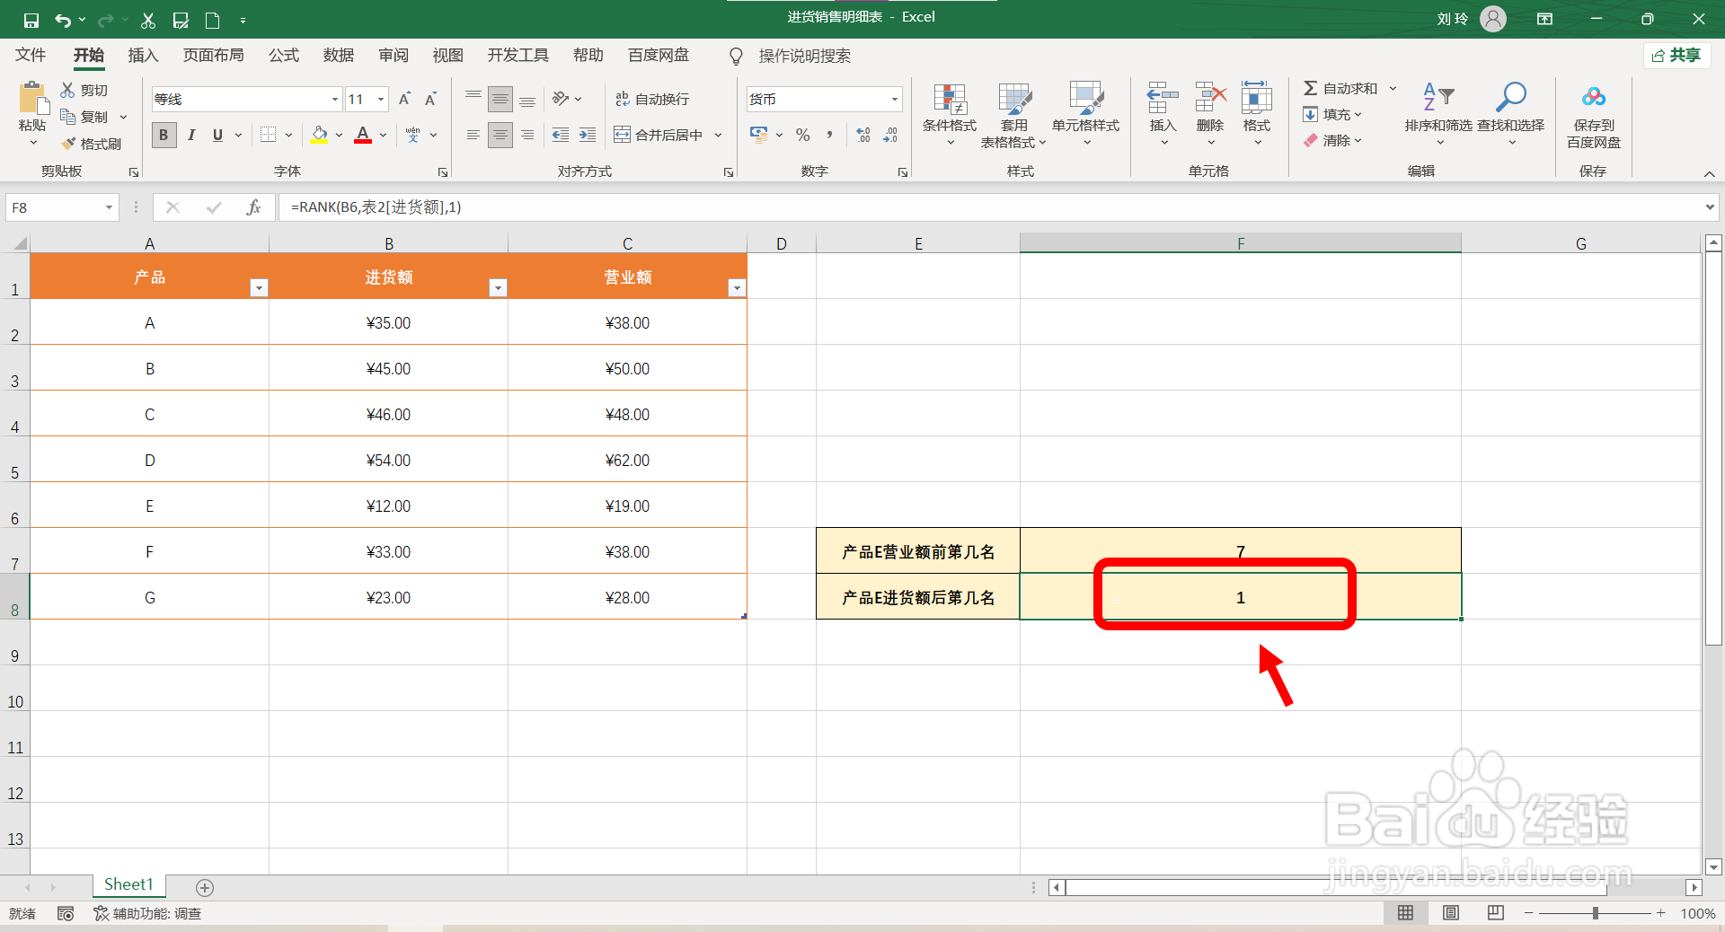Image resolution: width=1725 pixels, height=932 pixels.
Task: Toggle Italic formatting
Action: pyautogui.click(x=191, y=135)
